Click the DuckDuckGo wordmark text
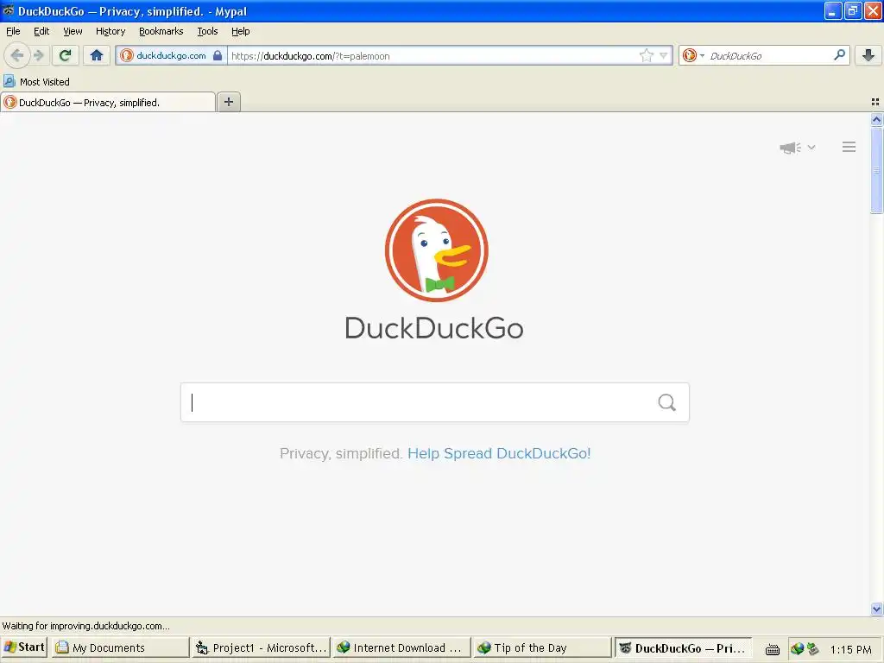This screenshot has height=663, width=884. tap(434, 328)
